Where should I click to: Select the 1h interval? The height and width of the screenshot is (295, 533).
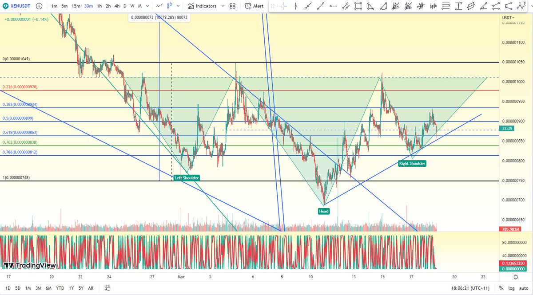click(x=99, y=6)
